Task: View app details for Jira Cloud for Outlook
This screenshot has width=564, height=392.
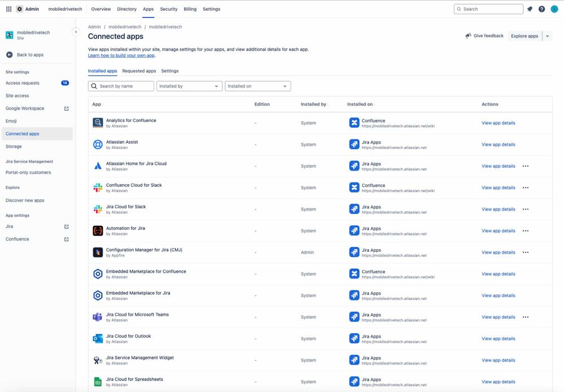Action: pyautogui.click(x=498, y=339)
